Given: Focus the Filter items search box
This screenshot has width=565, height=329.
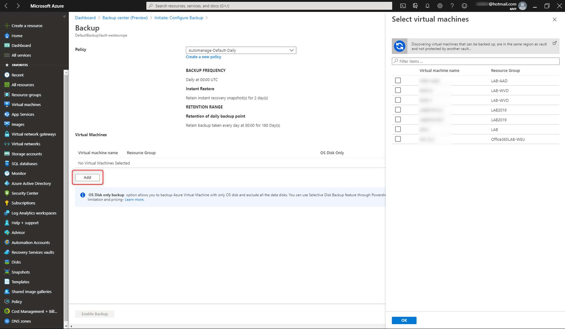Looking at the screenshot, I should coord(476,61).
